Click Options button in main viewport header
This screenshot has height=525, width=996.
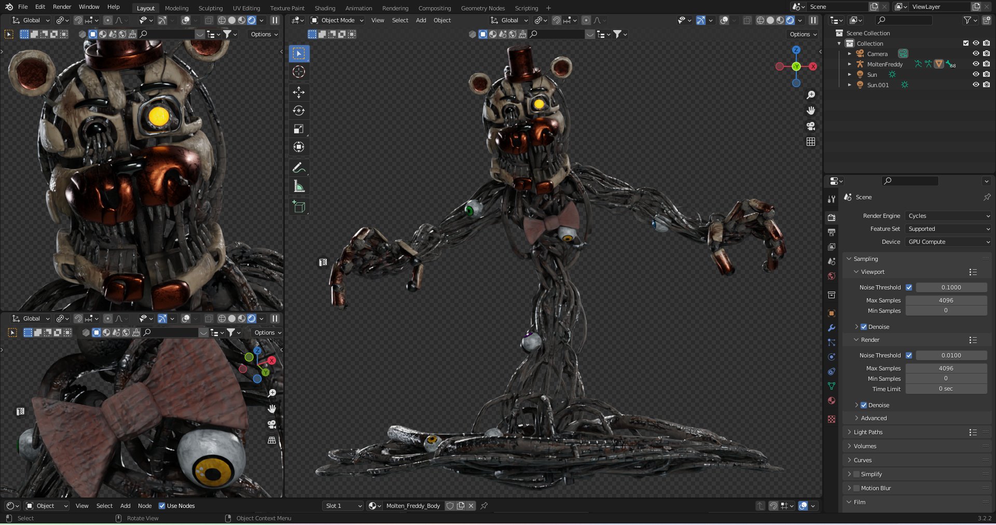click(x=803, y=34)
